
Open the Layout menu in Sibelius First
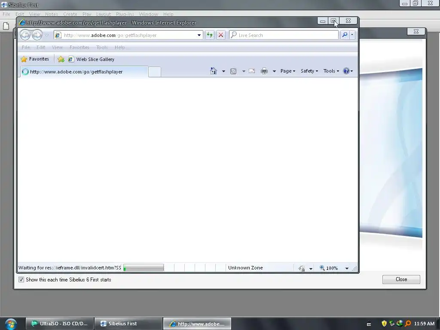click(x=103, y=14)
